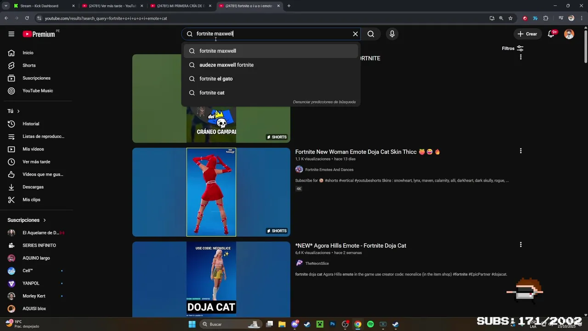Select suggestion 'fortnite el gato'
Viewport: 588px width, 331px height.
[x=271, y=79]
